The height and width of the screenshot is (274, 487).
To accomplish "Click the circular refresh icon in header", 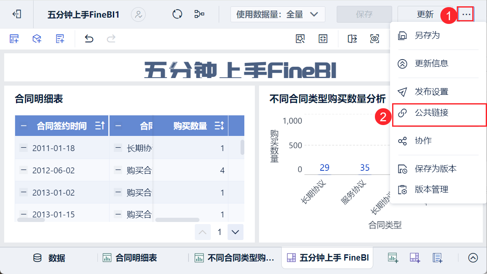I will (x=177, y=14).
